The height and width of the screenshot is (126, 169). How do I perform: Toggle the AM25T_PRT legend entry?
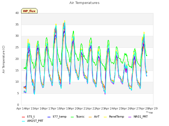32,121
